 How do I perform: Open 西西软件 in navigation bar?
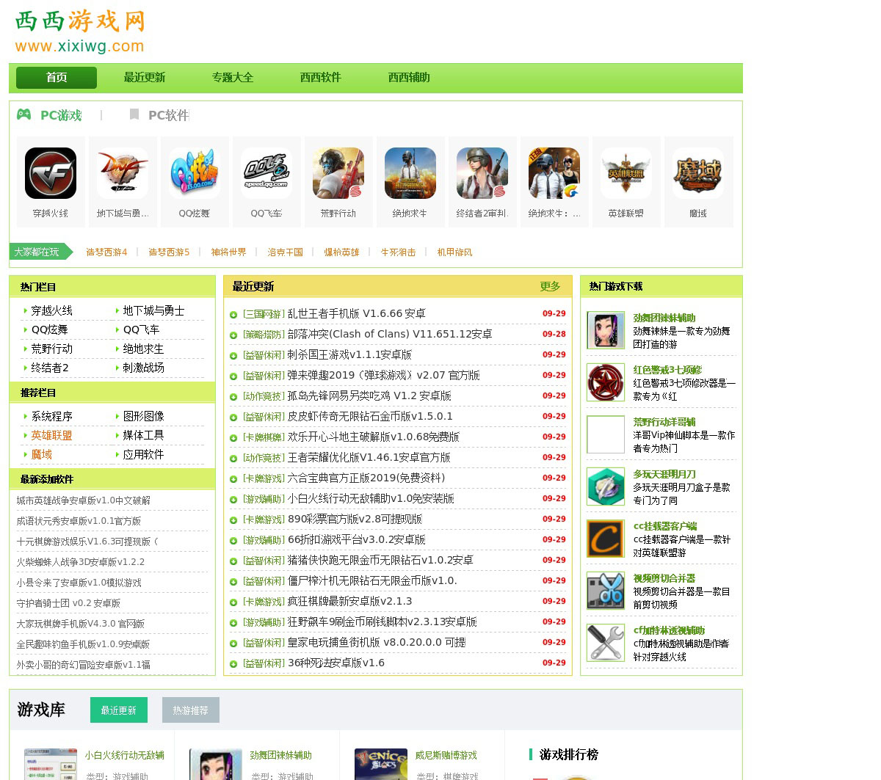point(321,78)
